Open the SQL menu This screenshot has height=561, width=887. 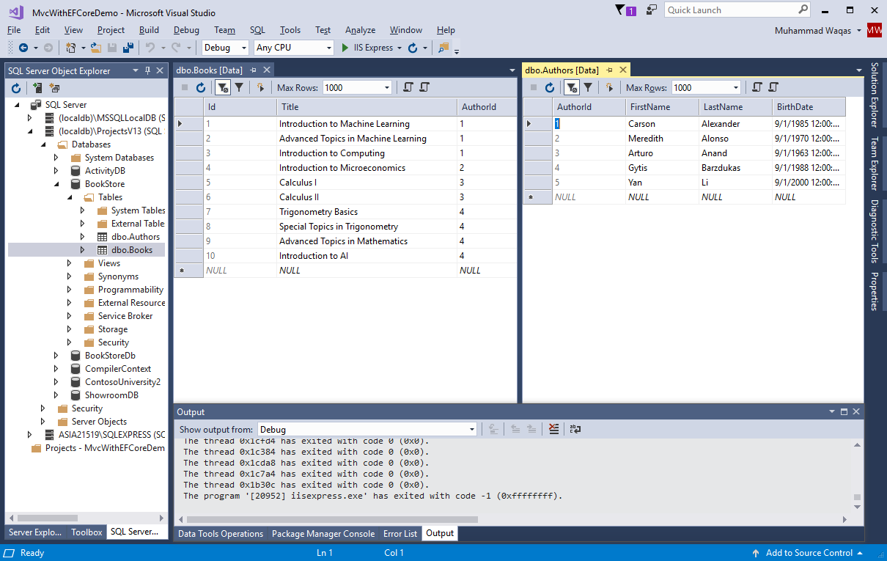tap(257, 30)
